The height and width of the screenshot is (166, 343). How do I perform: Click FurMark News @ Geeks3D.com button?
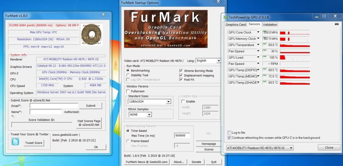point(147,162)
